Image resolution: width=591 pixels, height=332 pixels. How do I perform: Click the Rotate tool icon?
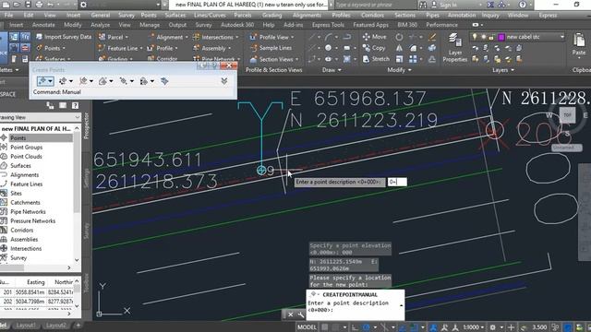point(399,37)
